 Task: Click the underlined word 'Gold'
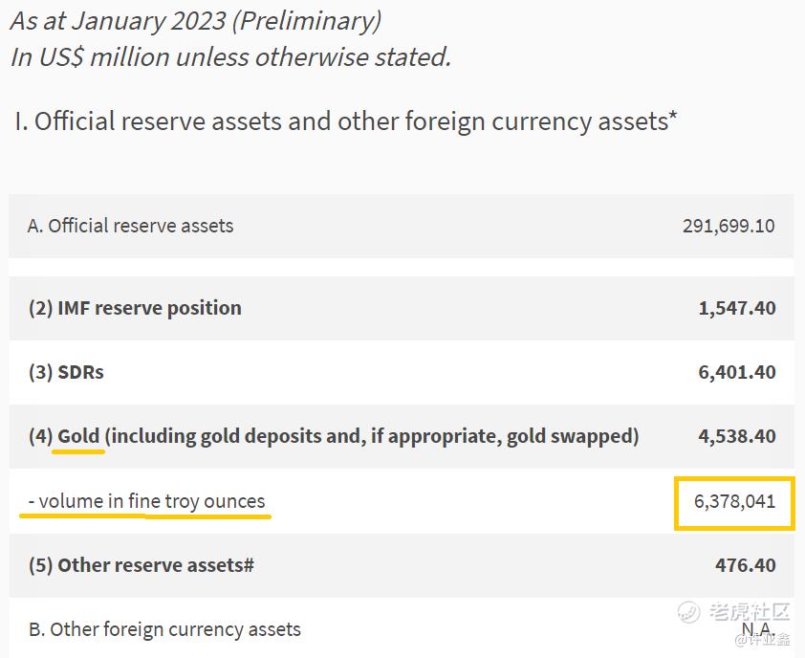[x=79, y=436]
